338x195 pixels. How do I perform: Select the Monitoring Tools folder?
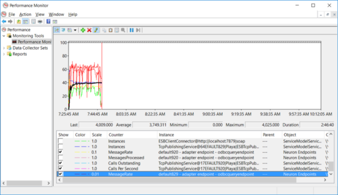[28, 36]
